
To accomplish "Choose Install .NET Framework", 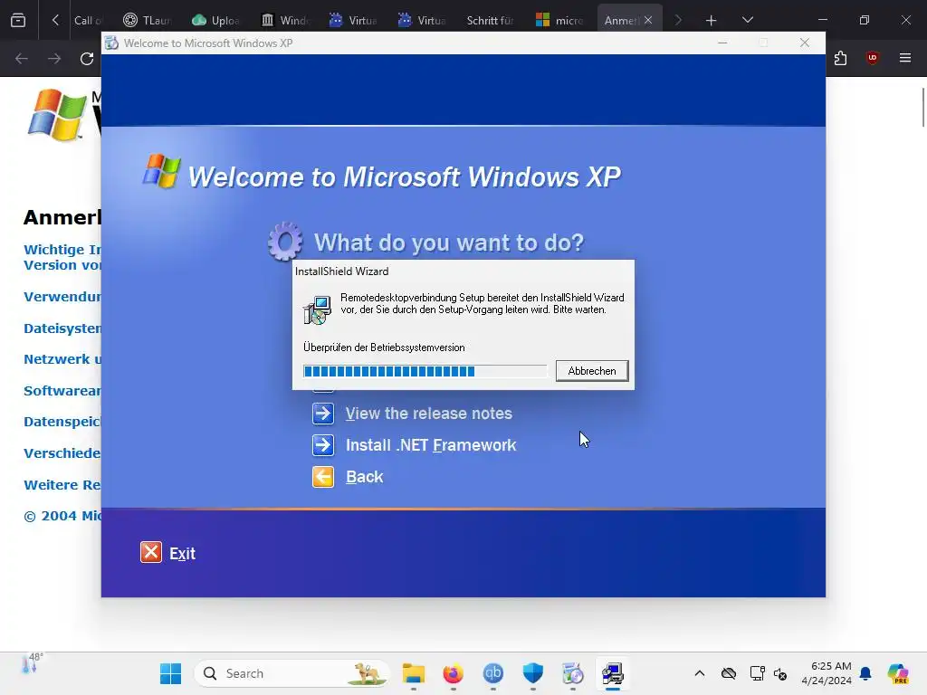I will (x=430, y=445).
